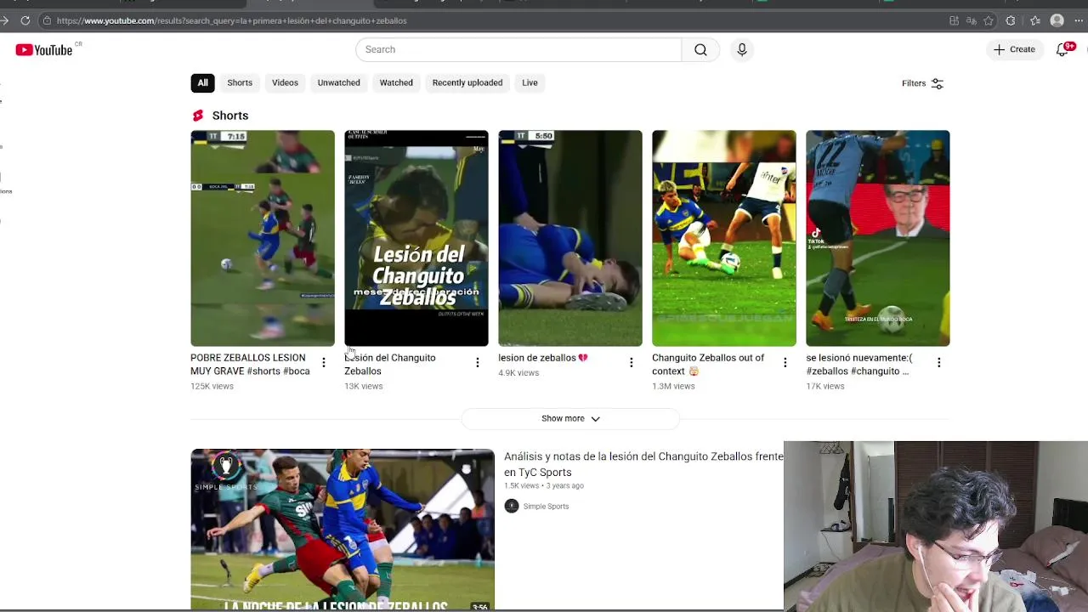Screen dimensions: 1088x612
Task: View site info lock icon
Action: (47, 20)
